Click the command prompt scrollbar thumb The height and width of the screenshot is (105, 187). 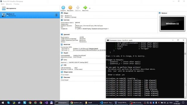185,54
